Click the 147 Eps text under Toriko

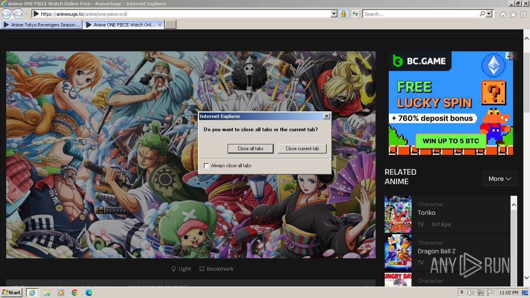[441, 225]
